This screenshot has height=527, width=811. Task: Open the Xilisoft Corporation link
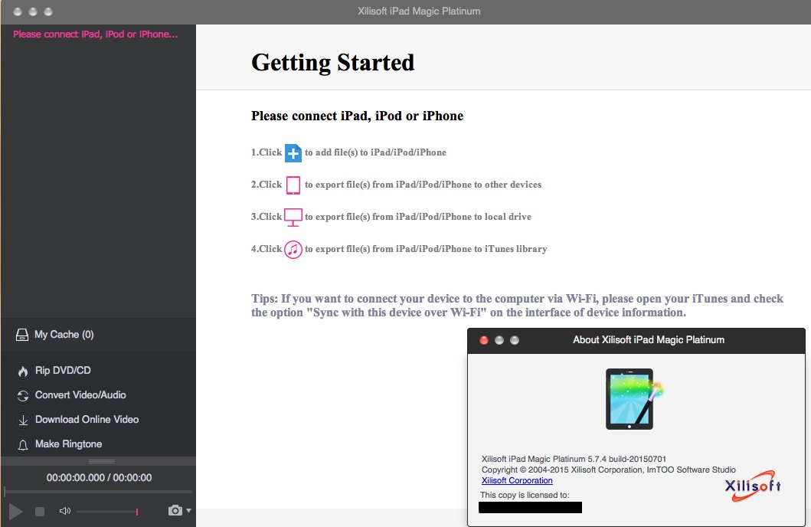click(x=517, y=480)
